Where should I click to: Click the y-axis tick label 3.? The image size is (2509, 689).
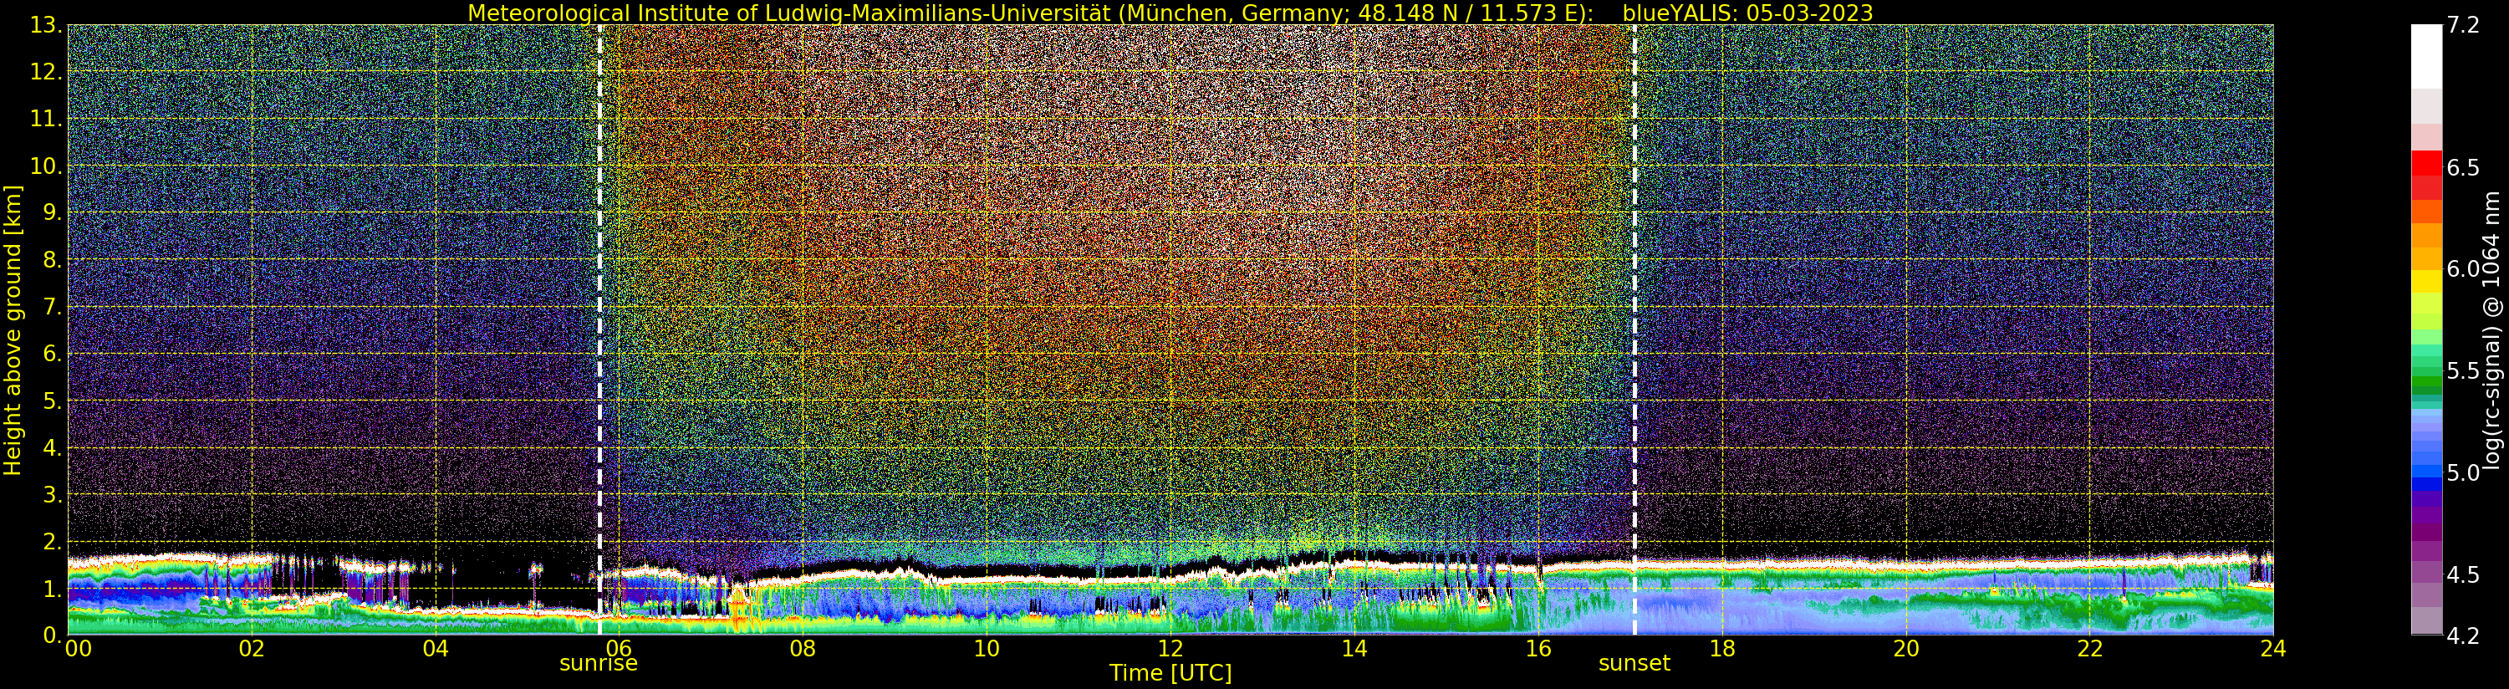[53, 495]
